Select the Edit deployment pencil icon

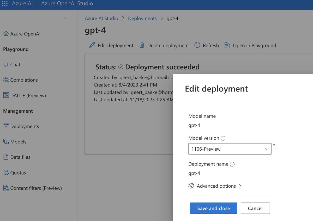92,45
